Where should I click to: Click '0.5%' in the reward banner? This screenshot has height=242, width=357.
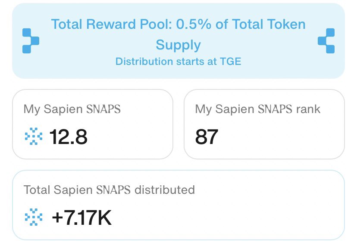pos(194,24)
